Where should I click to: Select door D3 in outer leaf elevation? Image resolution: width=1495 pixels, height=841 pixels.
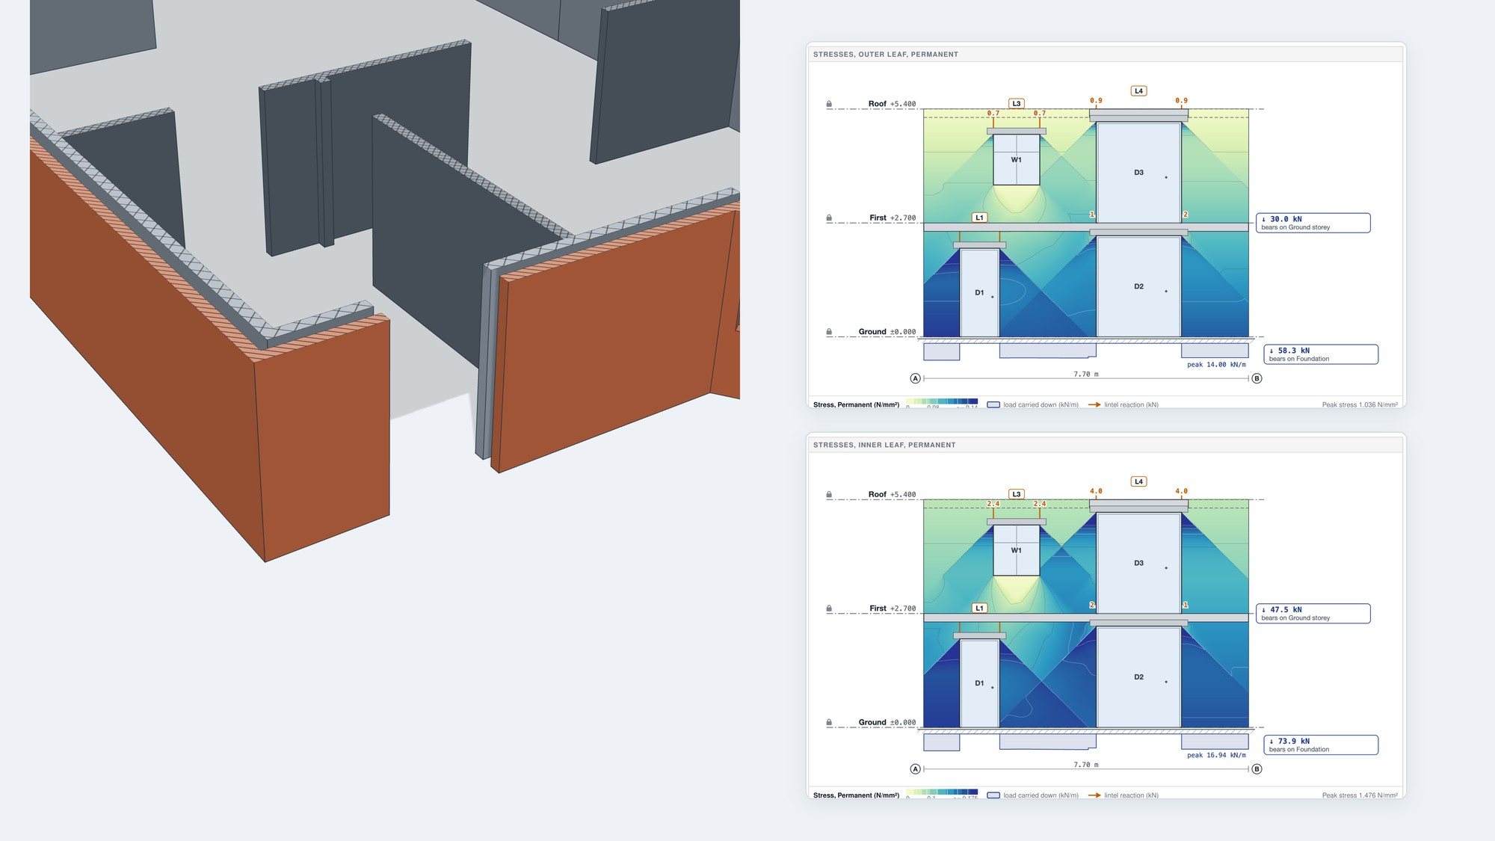coord(1138,173)
